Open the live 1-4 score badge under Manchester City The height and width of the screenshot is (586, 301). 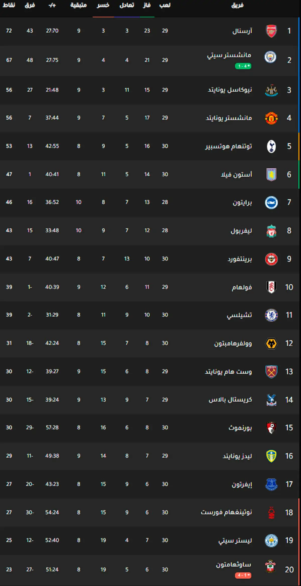pyautogui.click(x=243, y=66)
